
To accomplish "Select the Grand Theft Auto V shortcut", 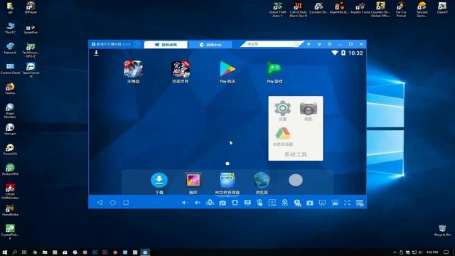I will click(278, 9).
